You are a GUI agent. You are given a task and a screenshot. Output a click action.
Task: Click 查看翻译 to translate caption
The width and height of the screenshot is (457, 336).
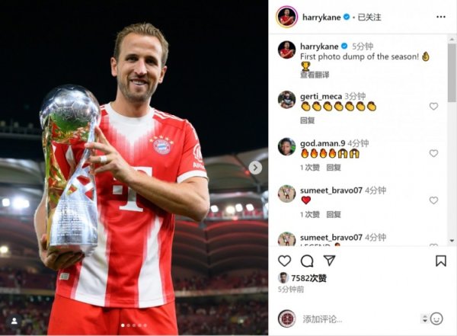[315, 75]
